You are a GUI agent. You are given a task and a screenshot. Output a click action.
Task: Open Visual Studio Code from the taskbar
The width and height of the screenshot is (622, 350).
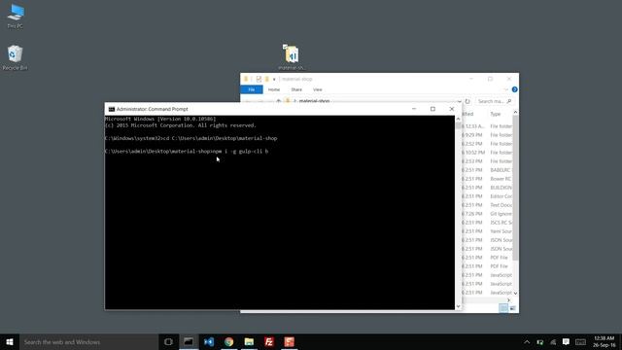pyautogui.click(x=209, y=341)
